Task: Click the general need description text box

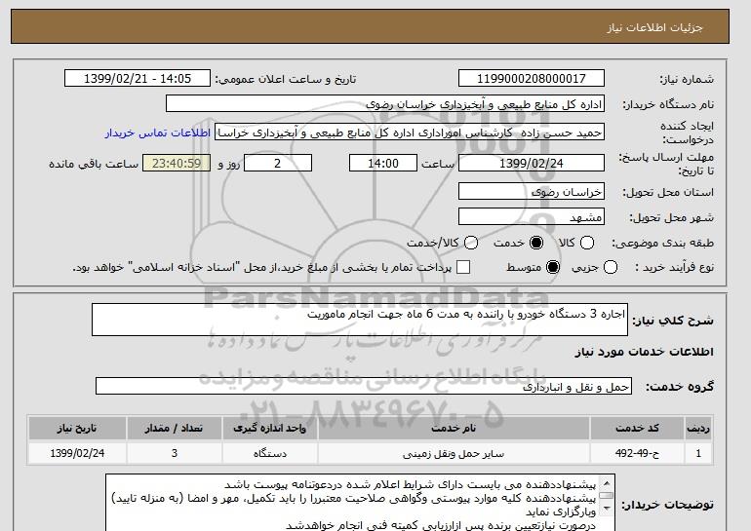Action: point(360,320)
